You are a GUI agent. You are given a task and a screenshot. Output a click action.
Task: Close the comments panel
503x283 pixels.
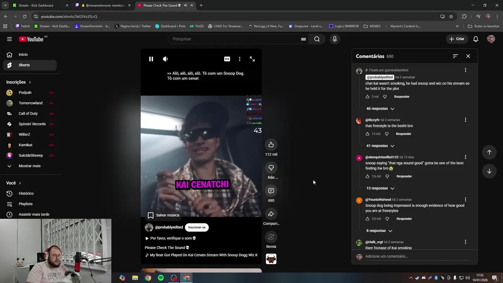[468, 56]
